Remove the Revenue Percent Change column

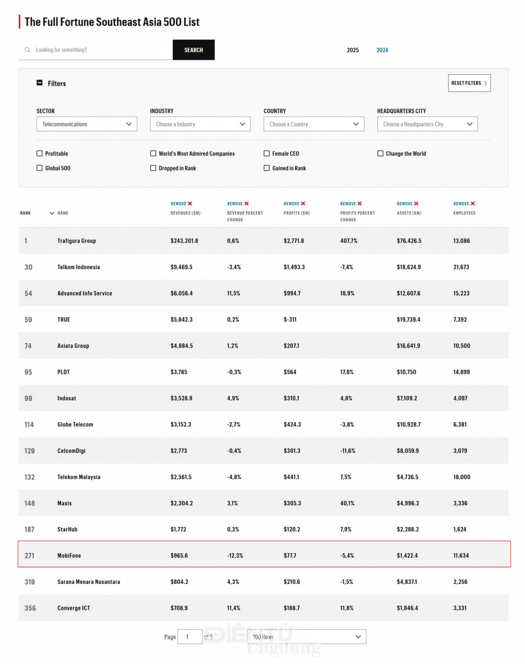tap(246, 204)
